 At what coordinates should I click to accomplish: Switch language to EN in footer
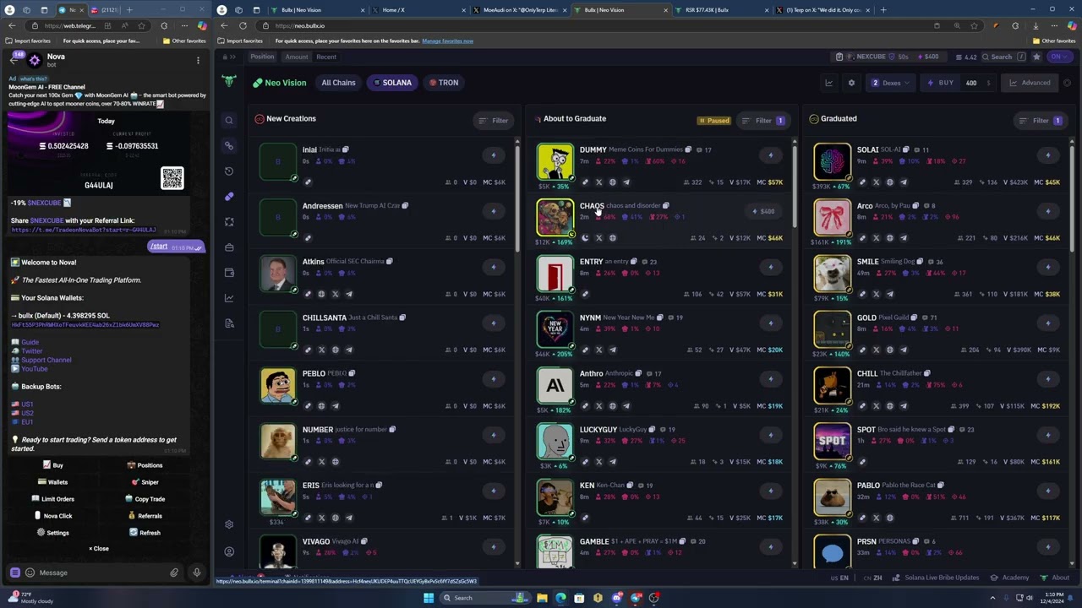[x=840, y=578]
